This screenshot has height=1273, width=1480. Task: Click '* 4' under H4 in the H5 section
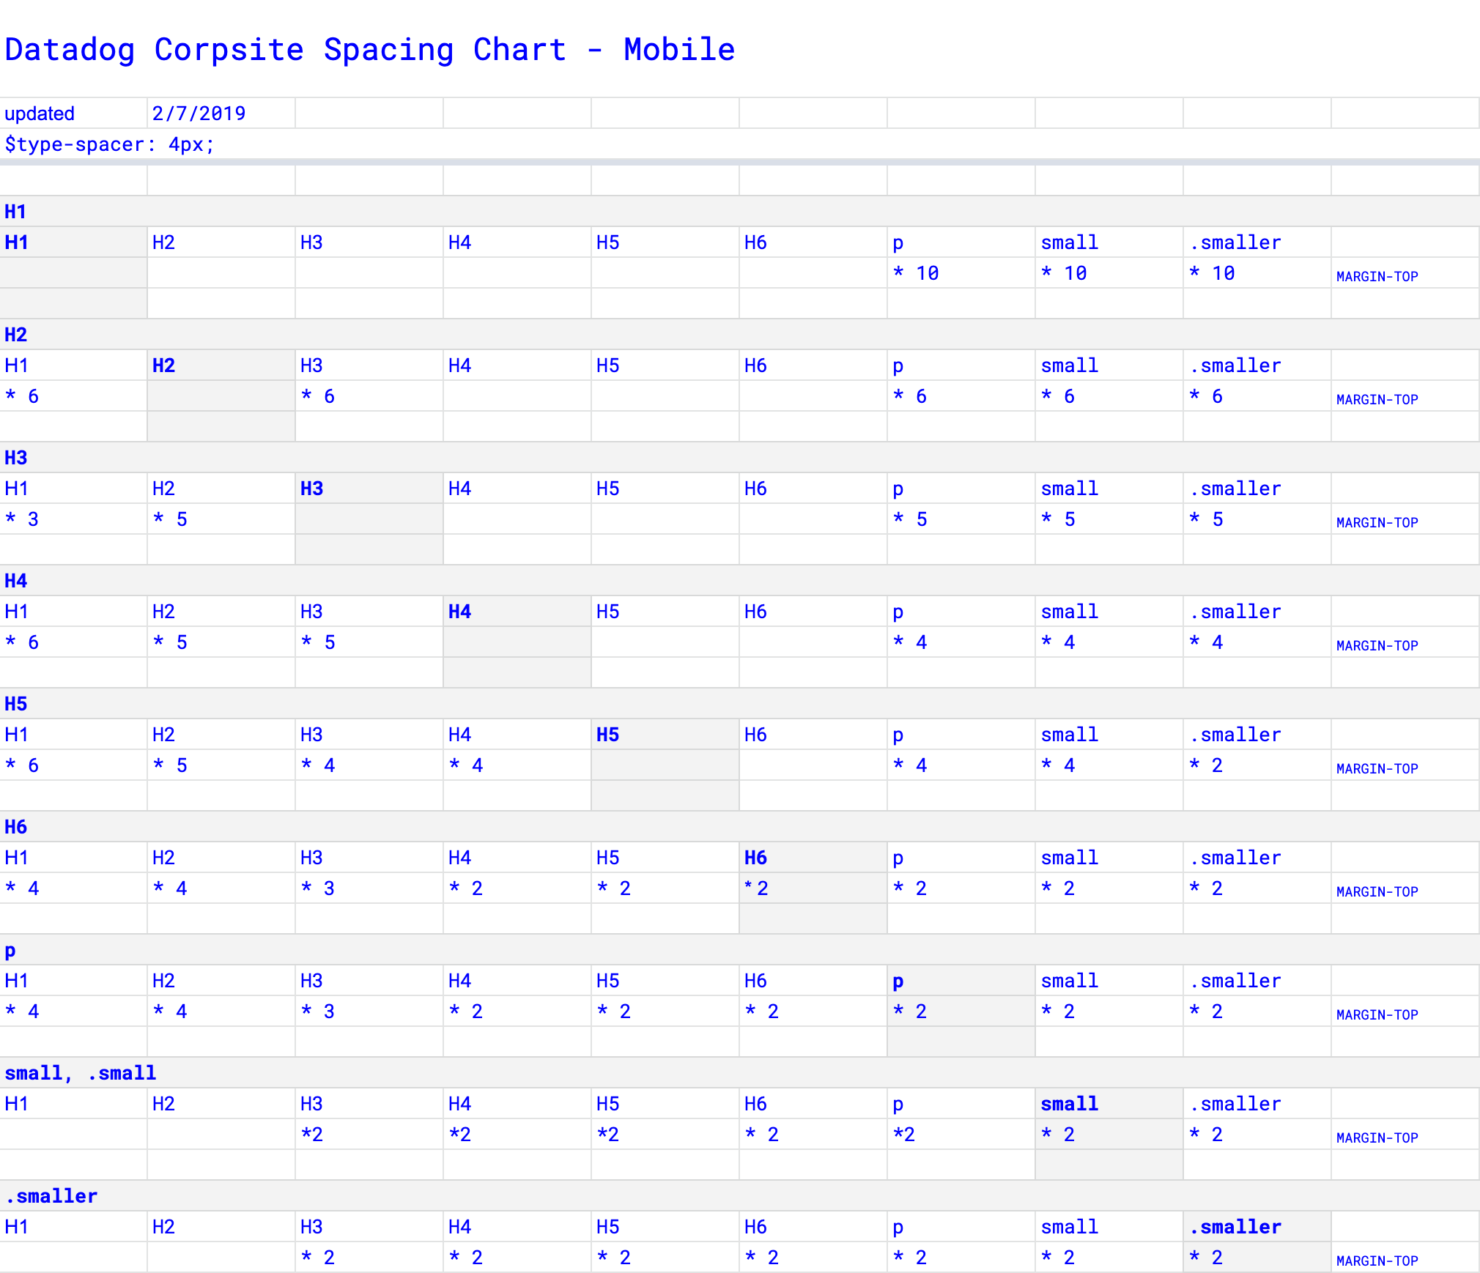coord(466,765)
